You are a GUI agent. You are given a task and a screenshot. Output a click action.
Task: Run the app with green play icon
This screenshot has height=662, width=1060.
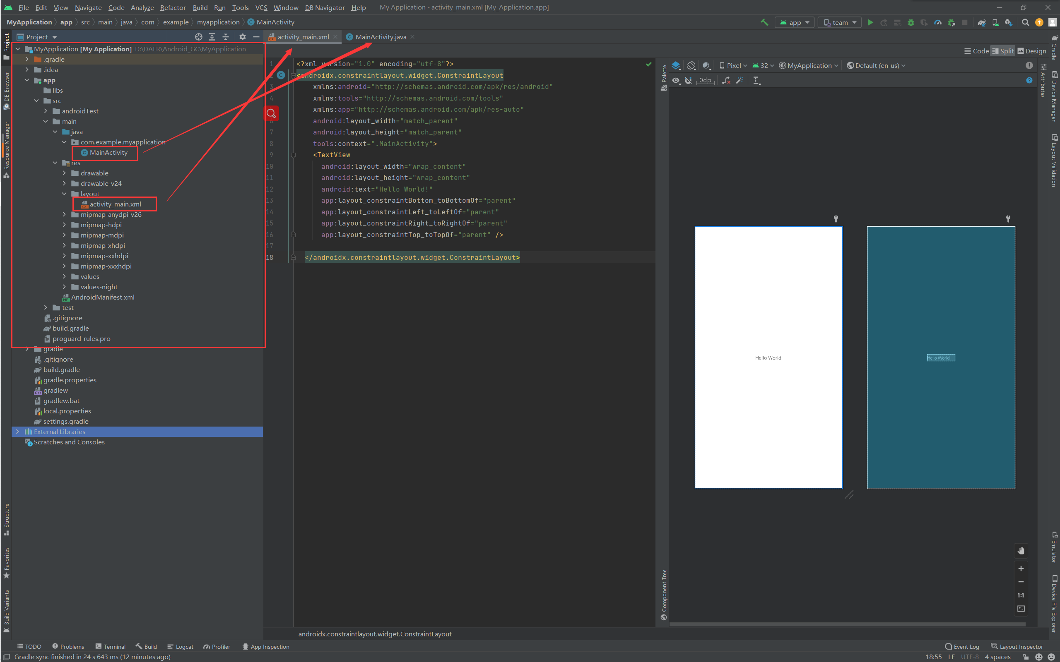click(x=870, y=22)
